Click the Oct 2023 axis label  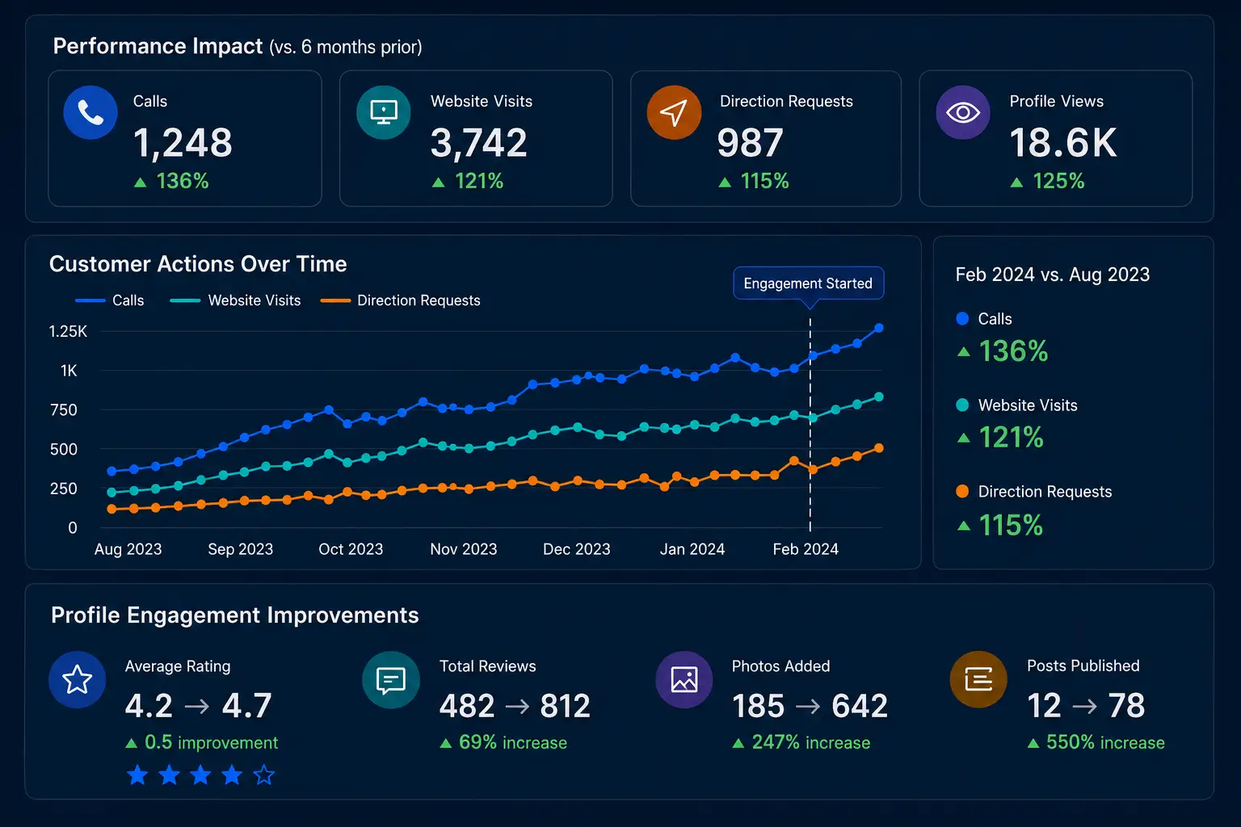(351, 549)
